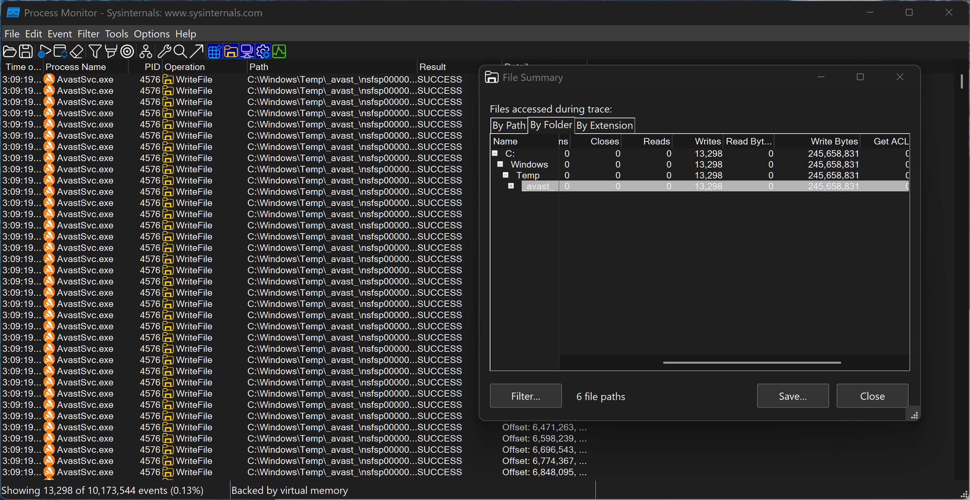Sort by the Read Bytes column header

749,141
